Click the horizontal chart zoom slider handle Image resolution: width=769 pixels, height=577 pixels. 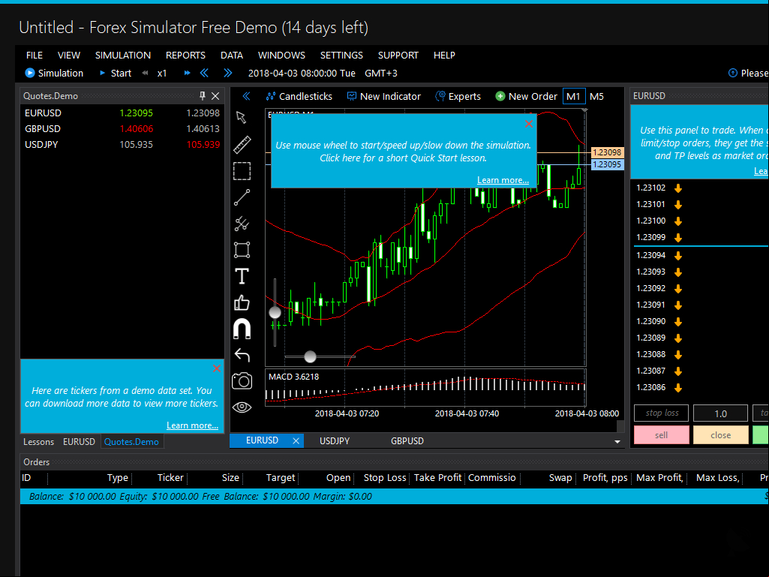click(x=310, y=356)
